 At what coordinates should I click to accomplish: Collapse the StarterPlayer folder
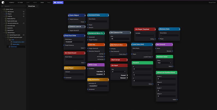[x=4, y=33]
